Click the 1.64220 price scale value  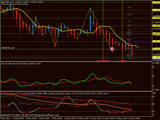point(156,22)
